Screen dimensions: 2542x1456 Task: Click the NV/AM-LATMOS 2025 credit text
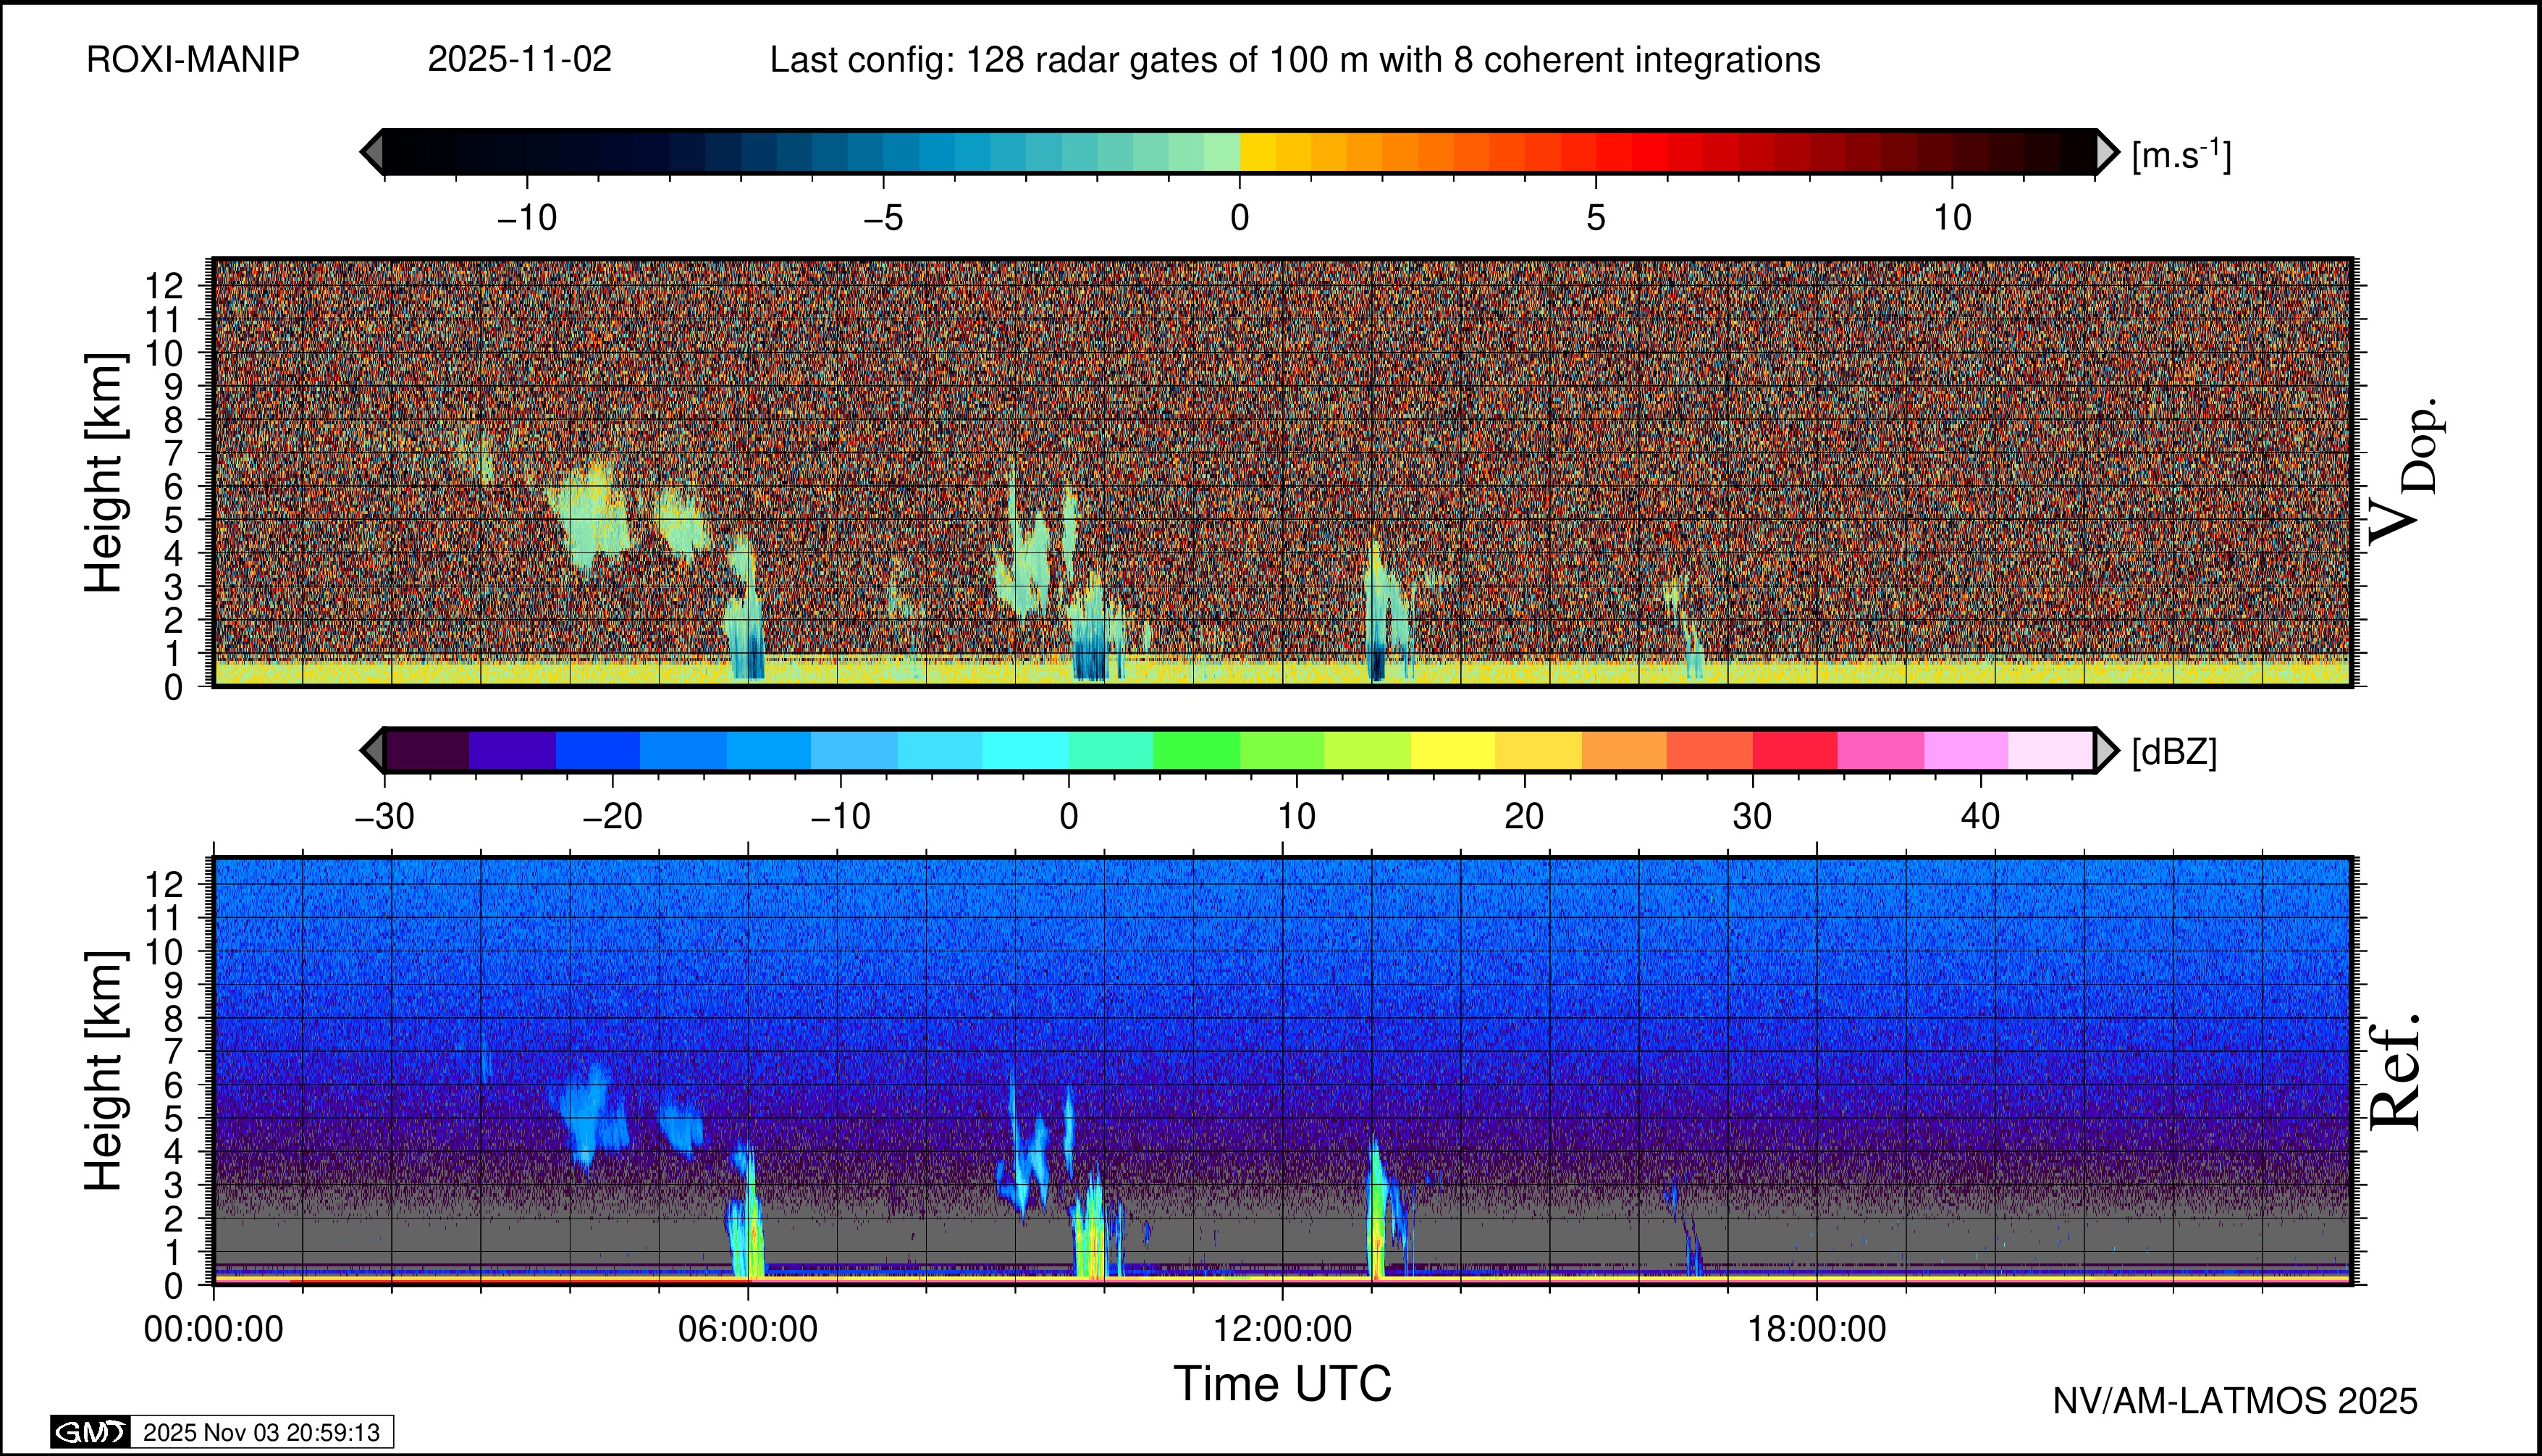tap(2235, 1401)
